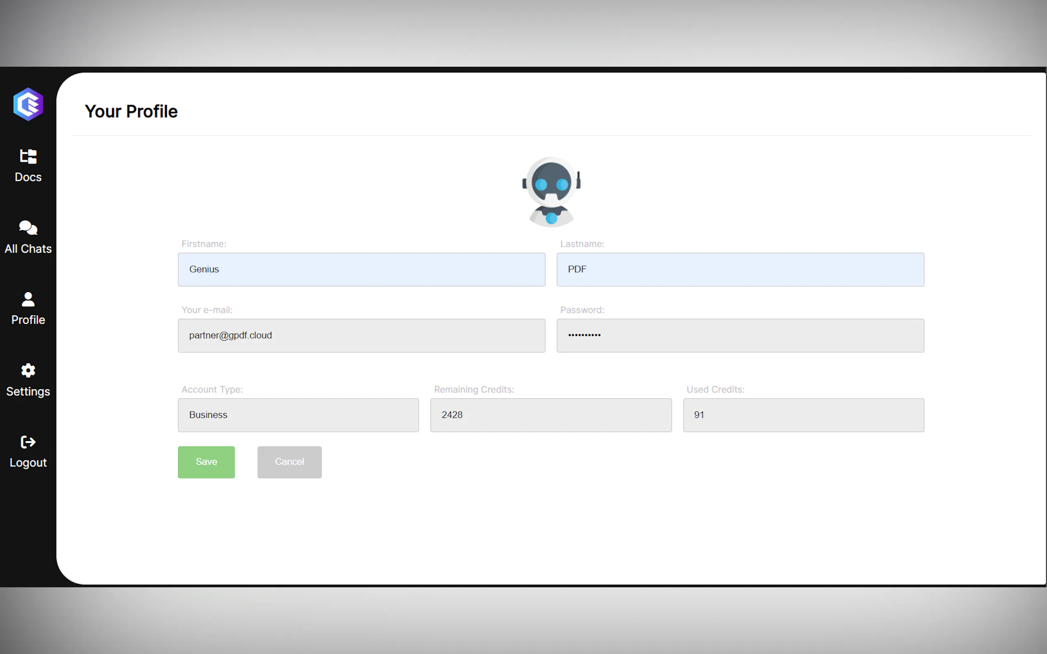Select the All Chats sidebar label

click(x=28, y=249)
